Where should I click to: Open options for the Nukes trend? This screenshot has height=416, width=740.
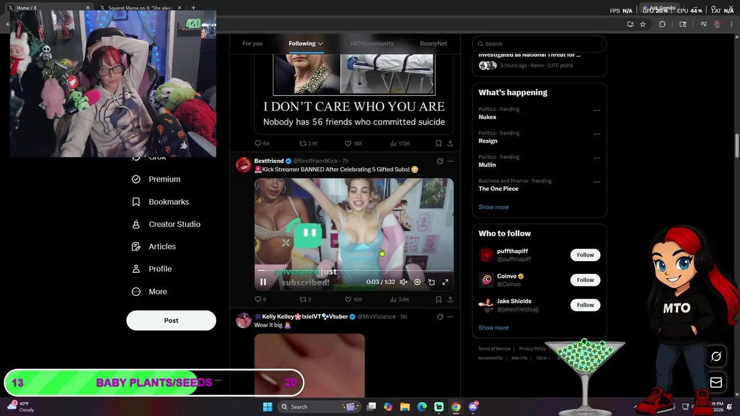pos(597,110)
